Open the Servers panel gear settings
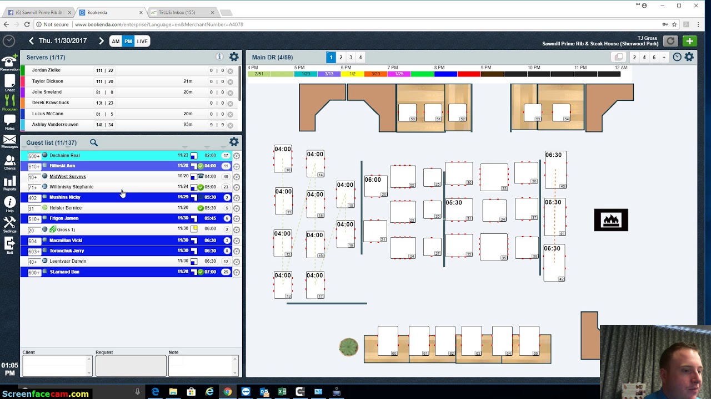 (x=234, y=57)
